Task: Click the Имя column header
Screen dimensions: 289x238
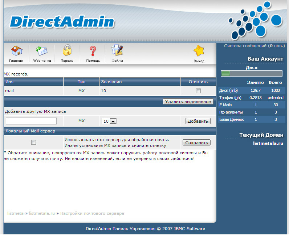Action: tap(33, 82)
